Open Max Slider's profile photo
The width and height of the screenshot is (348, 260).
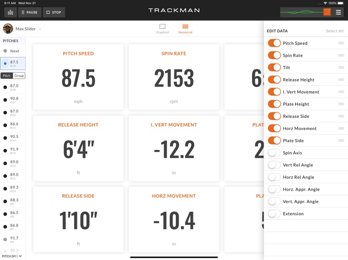(8, 29)
